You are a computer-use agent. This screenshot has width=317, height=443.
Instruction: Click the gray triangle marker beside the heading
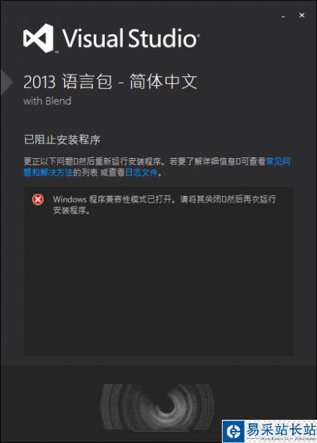(x=6, y=82)
